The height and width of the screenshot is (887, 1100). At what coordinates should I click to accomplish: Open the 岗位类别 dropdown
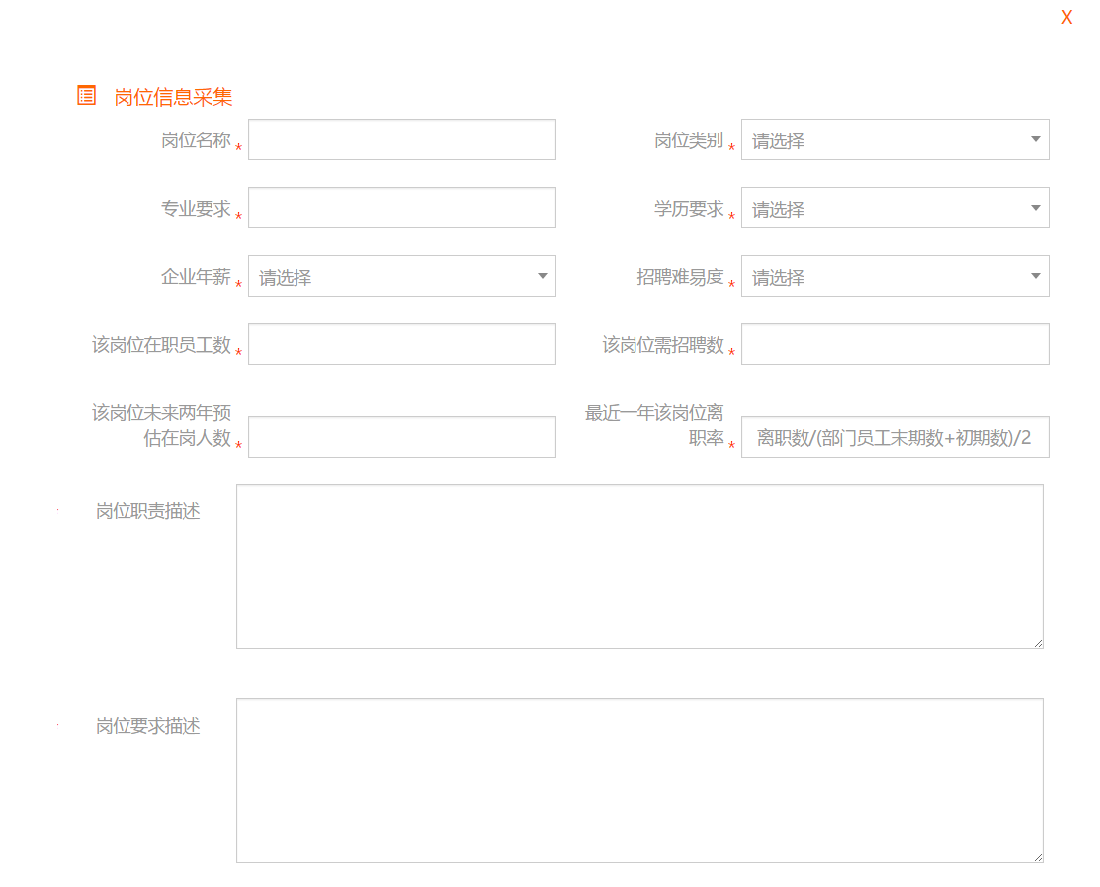click(x=894, y=140)
